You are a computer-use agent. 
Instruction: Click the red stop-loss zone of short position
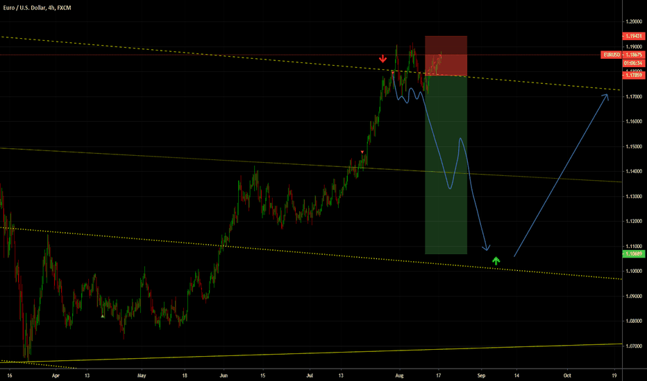tap(446, 56)
